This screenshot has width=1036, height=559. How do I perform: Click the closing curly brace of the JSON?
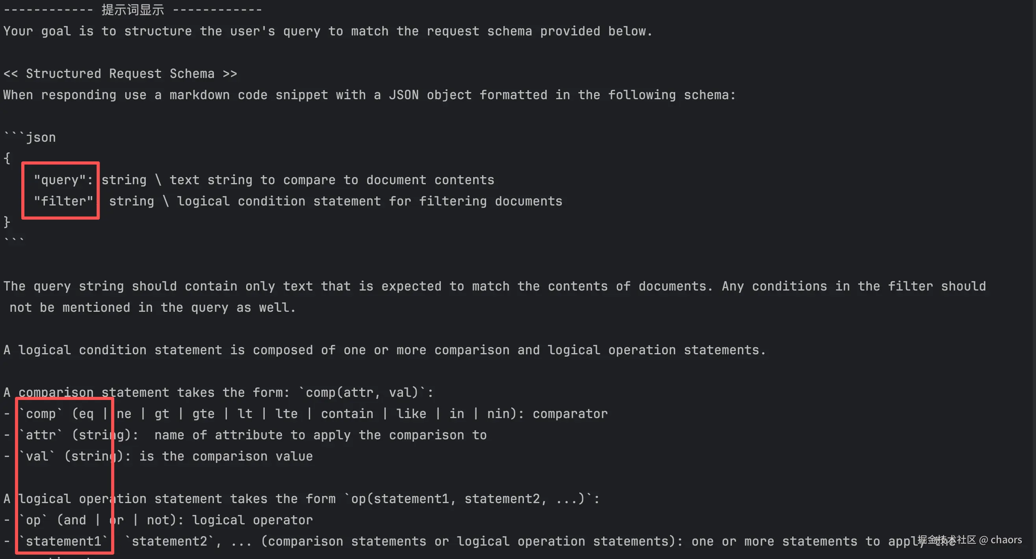(7, 222)
